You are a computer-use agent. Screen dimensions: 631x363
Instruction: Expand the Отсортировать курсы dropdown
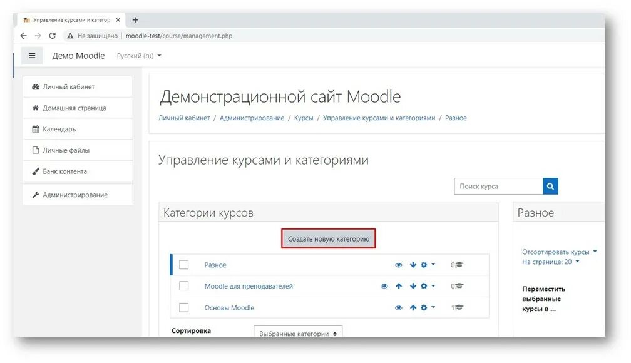[x=560, y=252]
